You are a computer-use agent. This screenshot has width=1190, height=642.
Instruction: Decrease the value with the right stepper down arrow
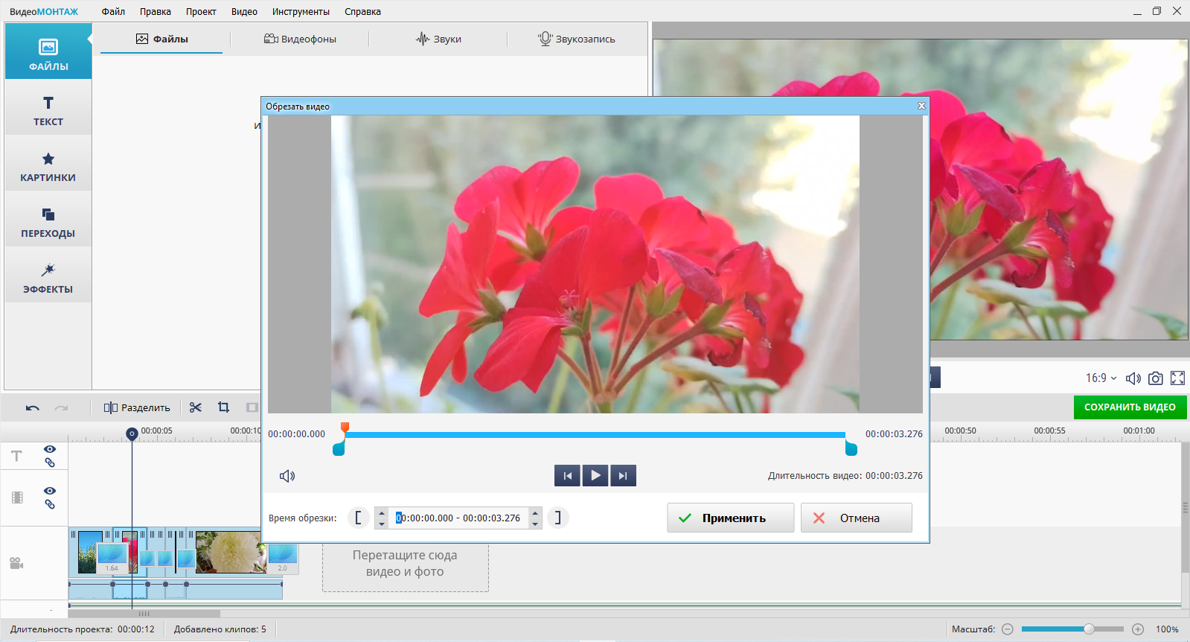(535, 524)
